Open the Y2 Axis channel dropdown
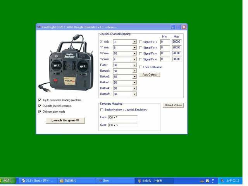Viewport: 248px width, 186px height. click(x=134, y=59)
